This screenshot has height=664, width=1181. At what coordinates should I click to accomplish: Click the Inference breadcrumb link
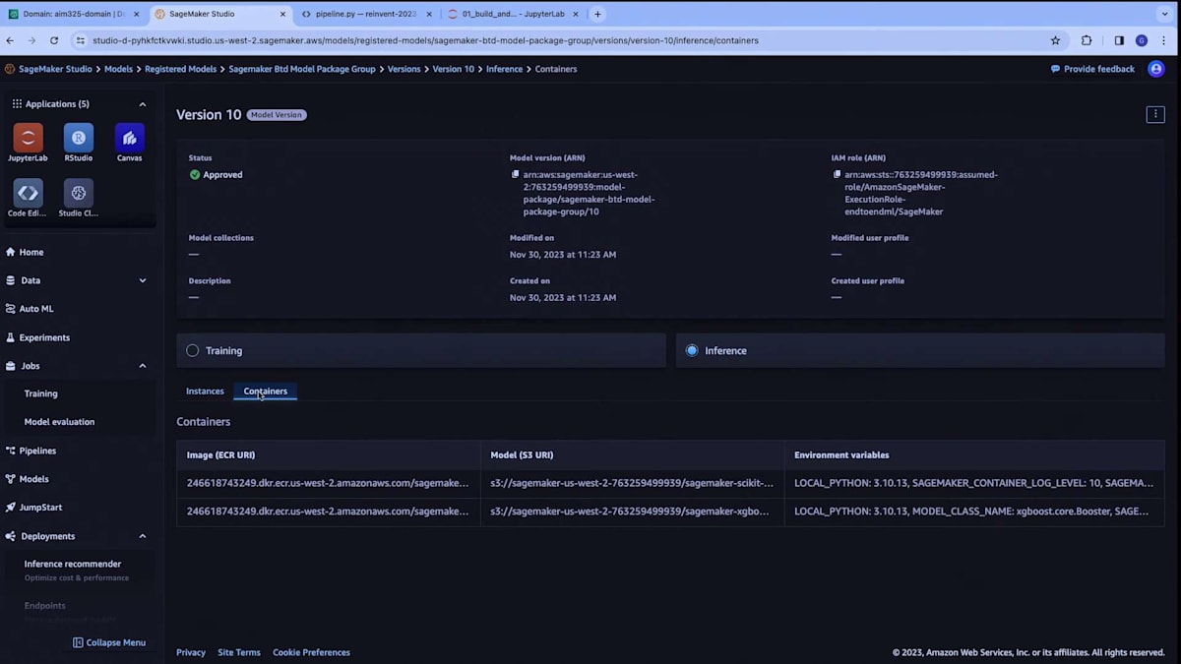coord(504,69)
